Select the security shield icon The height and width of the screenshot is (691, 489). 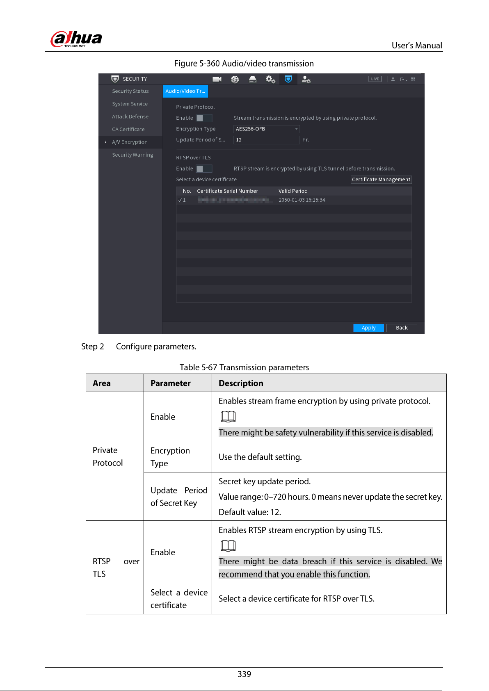pos(288,79)
